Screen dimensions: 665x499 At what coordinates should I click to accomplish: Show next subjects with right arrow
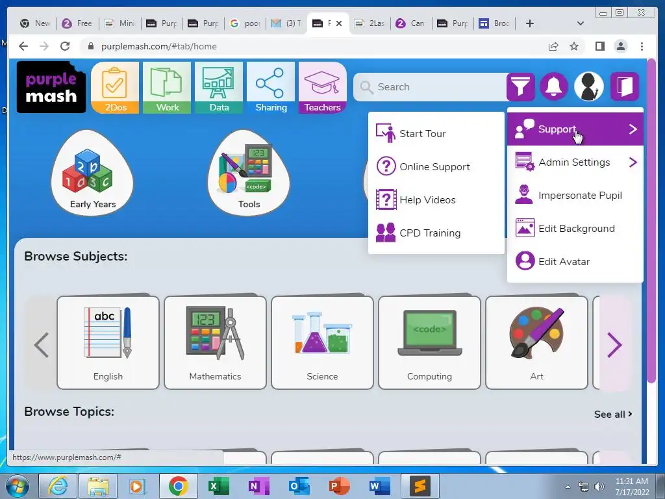pos(614,344)
